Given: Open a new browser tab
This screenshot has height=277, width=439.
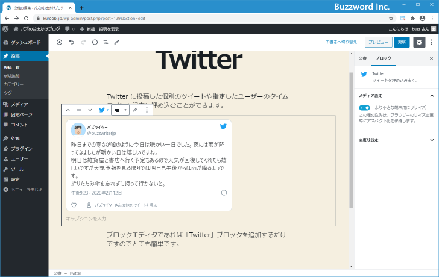Looking at the screenshot, I should pyautogui.click(x=81, y=8).
